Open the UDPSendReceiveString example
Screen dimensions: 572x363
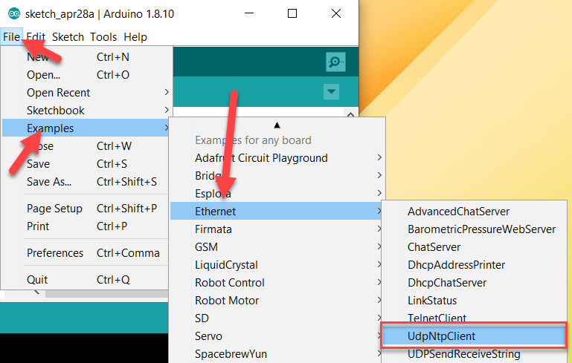point(475,355)
